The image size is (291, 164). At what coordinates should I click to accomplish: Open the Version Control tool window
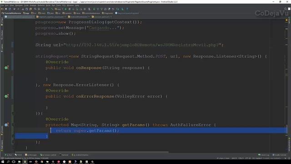(x=48, y=155)
